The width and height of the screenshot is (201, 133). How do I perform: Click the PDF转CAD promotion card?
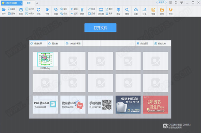click(45, 105)
